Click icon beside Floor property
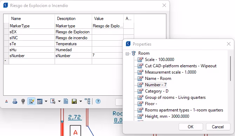 coord(140,104)
